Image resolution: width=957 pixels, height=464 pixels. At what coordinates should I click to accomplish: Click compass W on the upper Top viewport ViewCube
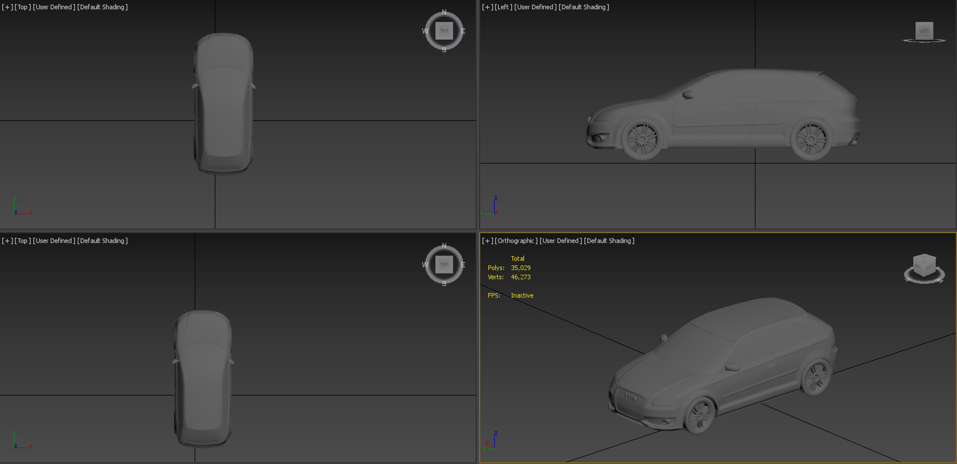tap(426, 31)
